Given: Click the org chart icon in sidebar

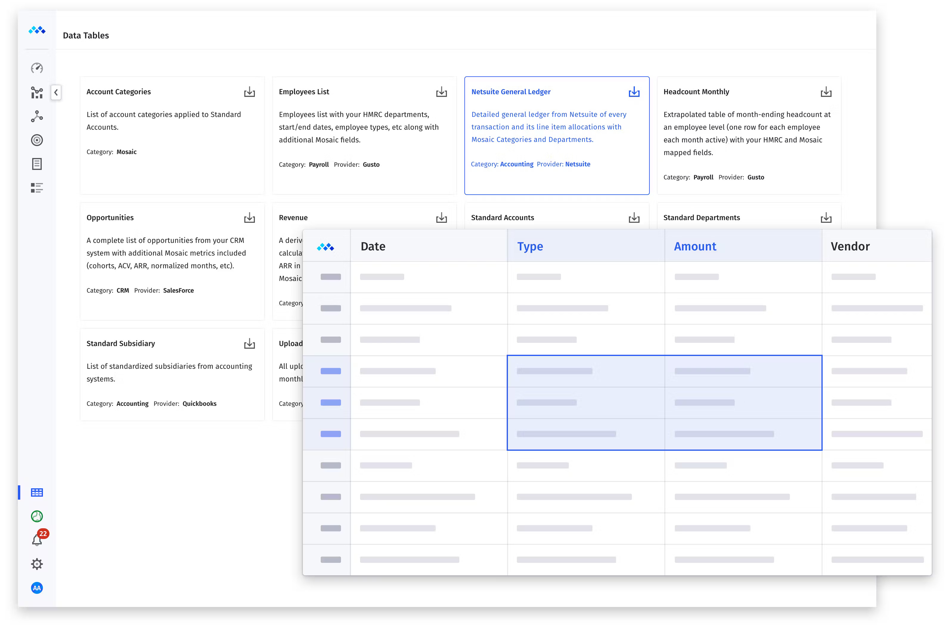Looking at the screenshot, I should [x=37, y=92].
